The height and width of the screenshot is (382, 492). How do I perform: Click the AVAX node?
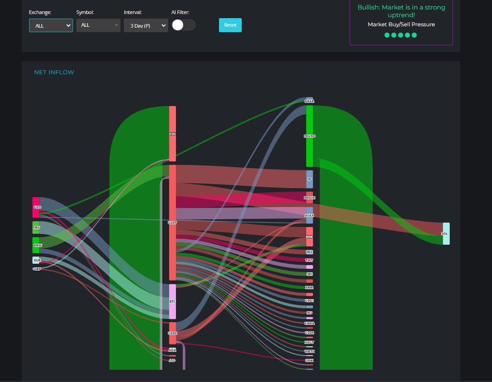309,215
